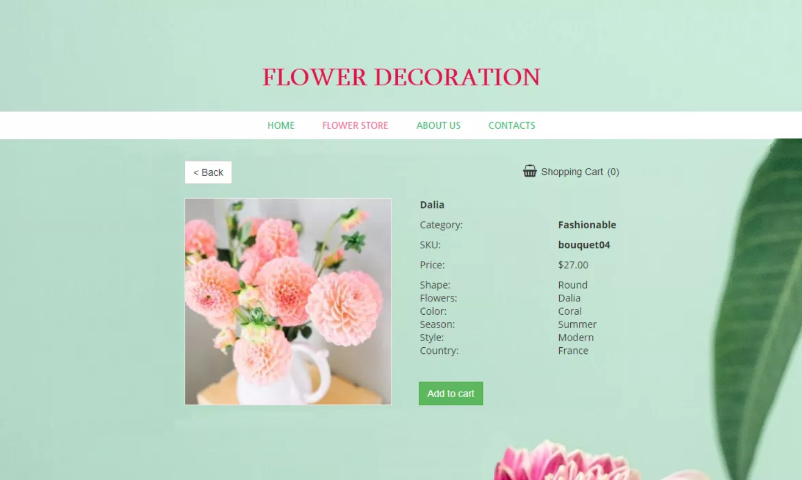Image resolution: width=802 pixels, height=480 pixels.
Task: Go back with the Back button
Action: tap(208, 173)
